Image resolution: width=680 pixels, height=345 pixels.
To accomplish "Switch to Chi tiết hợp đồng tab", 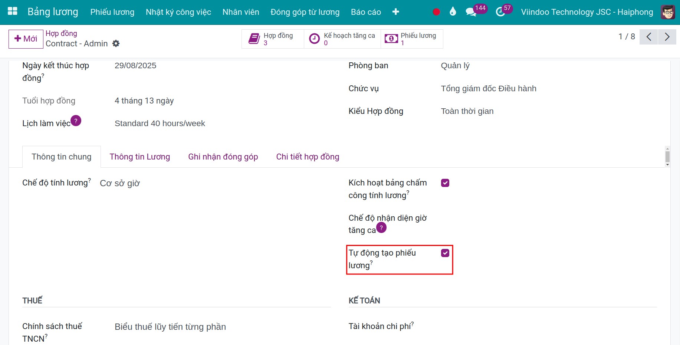I will pyautogui.click(x=308, y=157).
